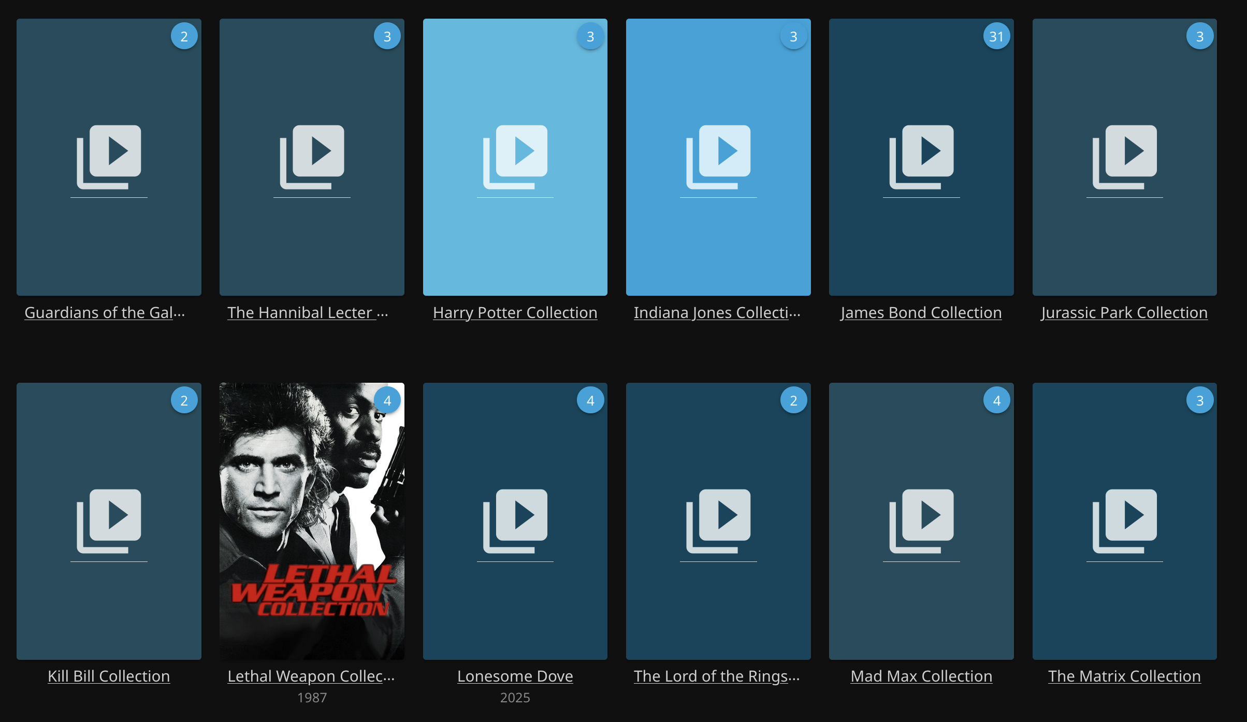The image size is (1247, 722).
Task: Click the Kill Bill collection play icon
Action: click(x=109, y=521)
